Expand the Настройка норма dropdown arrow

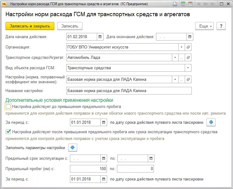[175, 80]
